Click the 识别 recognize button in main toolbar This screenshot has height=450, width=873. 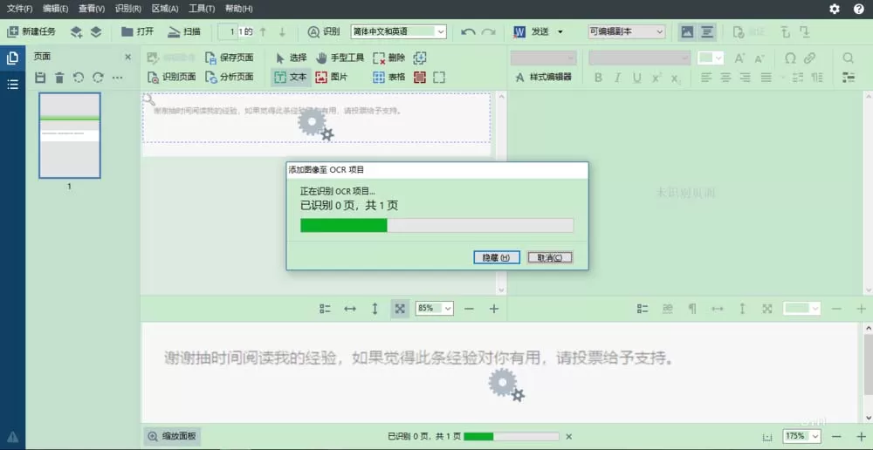coord(324,31)
